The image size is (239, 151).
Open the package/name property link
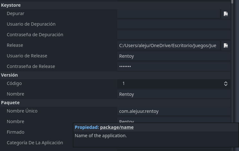(x=117, y=127)
